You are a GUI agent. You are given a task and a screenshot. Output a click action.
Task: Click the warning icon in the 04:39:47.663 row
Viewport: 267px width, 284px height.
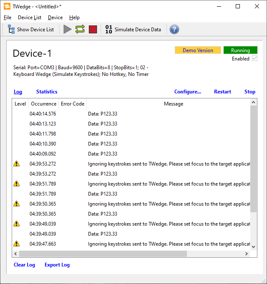[x=17, y=244]
